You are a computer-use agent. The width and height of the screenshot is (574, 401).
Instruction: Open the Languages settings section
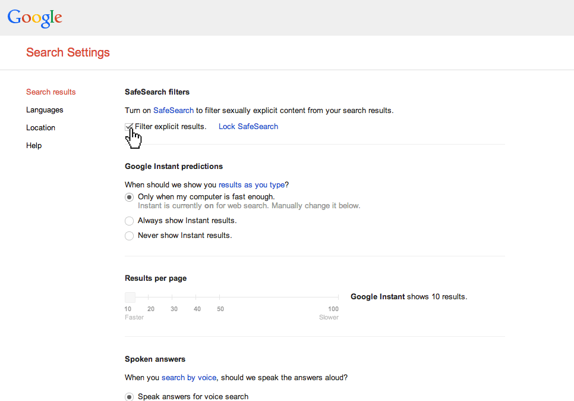coord(45,110)
